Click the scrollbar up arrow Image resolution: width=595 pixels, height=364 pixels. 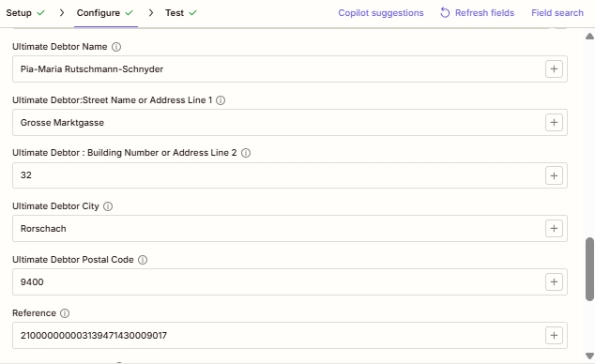[589, 37]
